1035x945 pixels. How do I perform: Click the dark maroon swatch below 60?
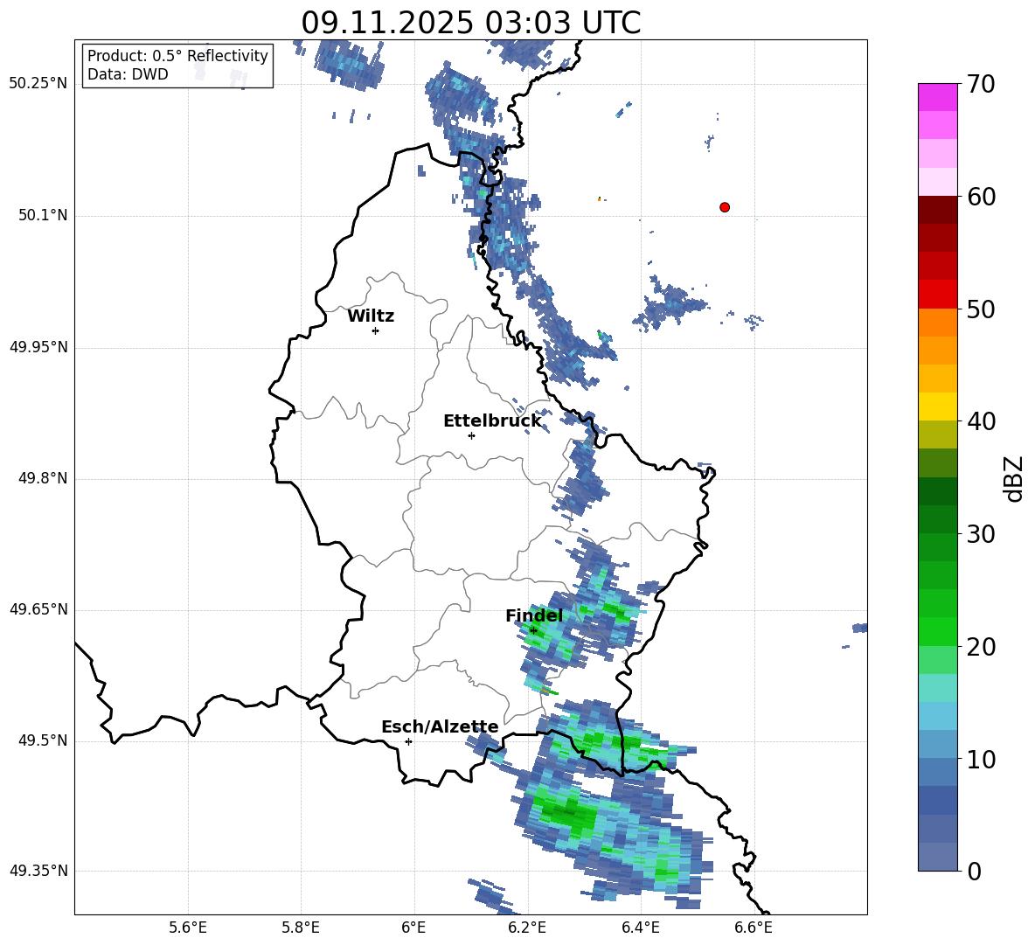(x=937, y=210)
